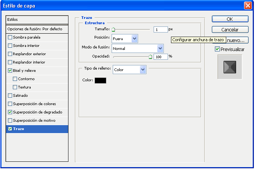
Task: Select the Superposición de motivo style label
Action: pos(34,120)
